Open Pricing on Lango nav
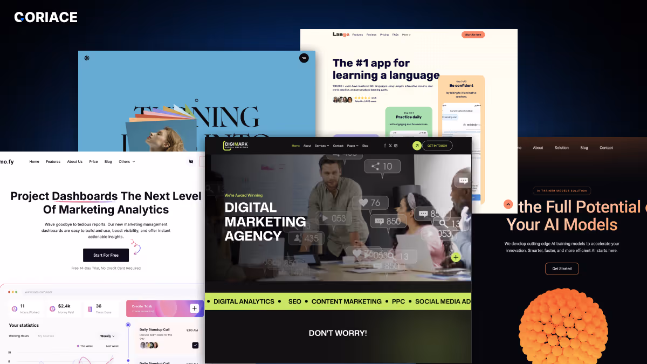Viewport: 647px width, 364px height. tap(384, 35)
